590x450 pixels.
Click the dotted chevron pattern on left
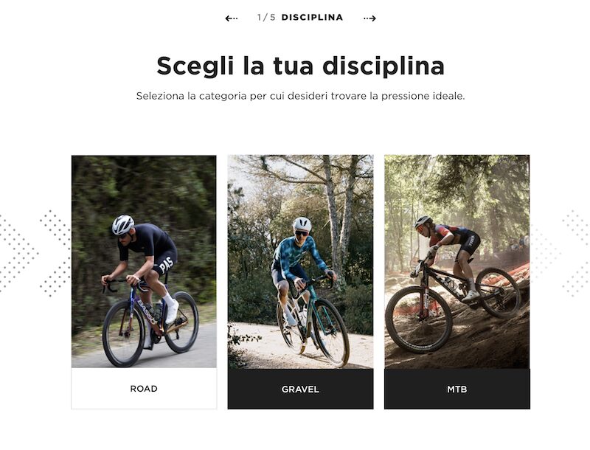click(x=35, y=253)
